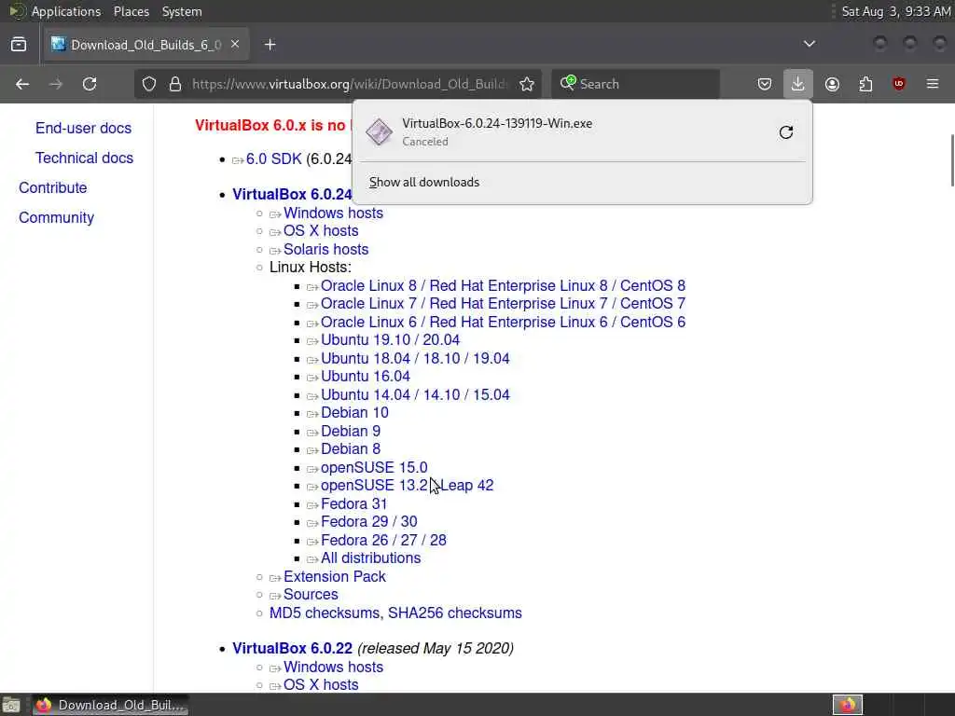955x716 pixels.
Task: Open a new tab with plus icon
Action: coord(270,45)
